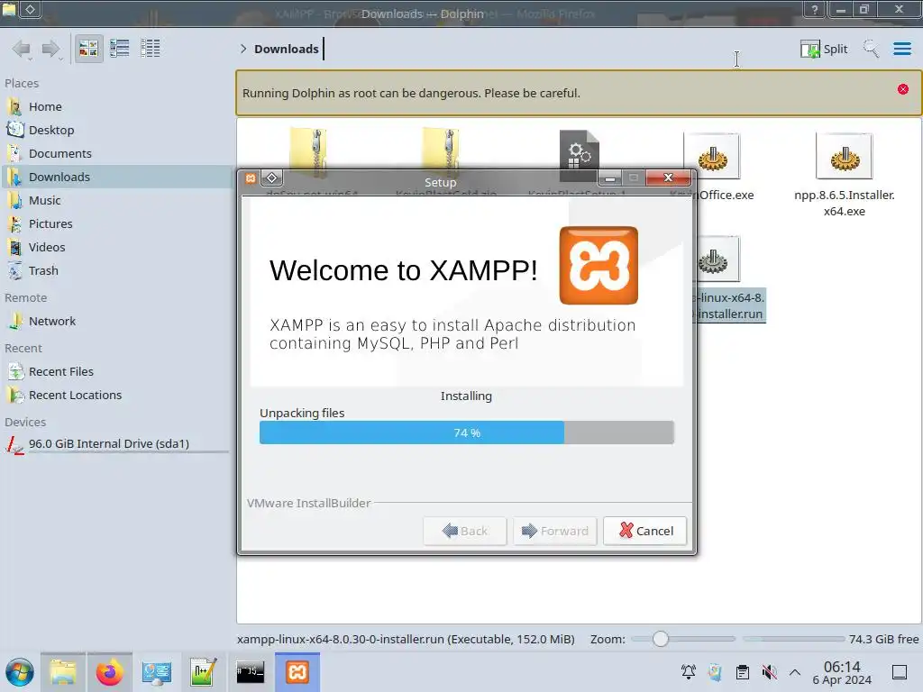Click Dolphin title bar help button
The width and height of the screenshot is (923, 692).
(815, 9)
